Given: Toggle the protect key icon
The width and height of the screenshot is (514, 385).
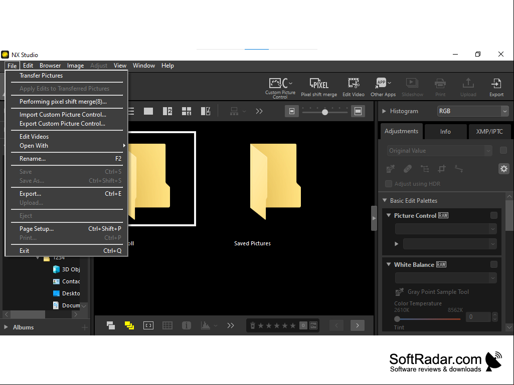Looking at the screenshot, I should pyautogui.click(x=314, y=325).
